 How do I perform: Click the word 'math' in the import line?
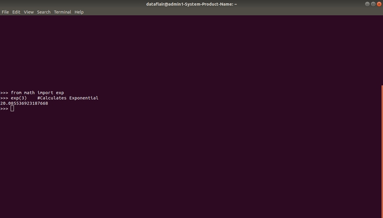pos(29,93)
